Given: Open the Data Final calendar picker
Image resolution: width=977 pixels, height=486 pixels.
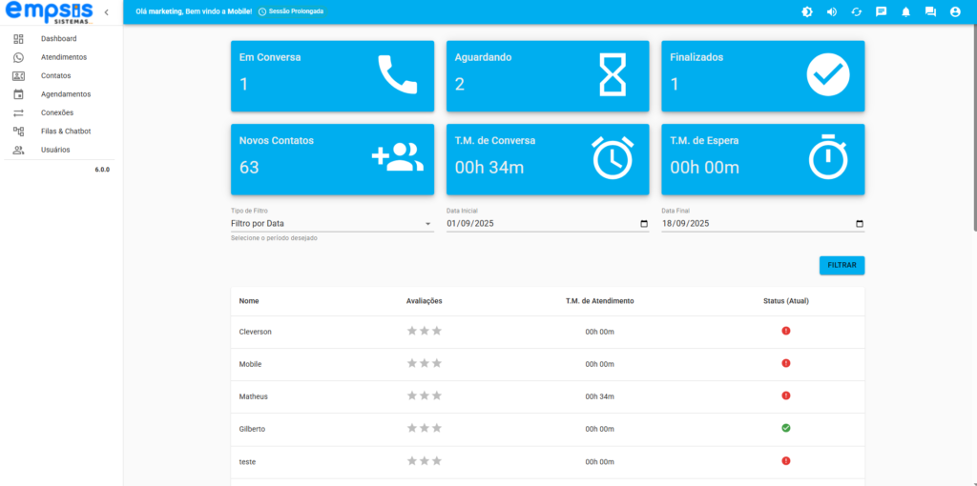Looking at the screenshot, I should pyautogui.click(x=859, y=224).
